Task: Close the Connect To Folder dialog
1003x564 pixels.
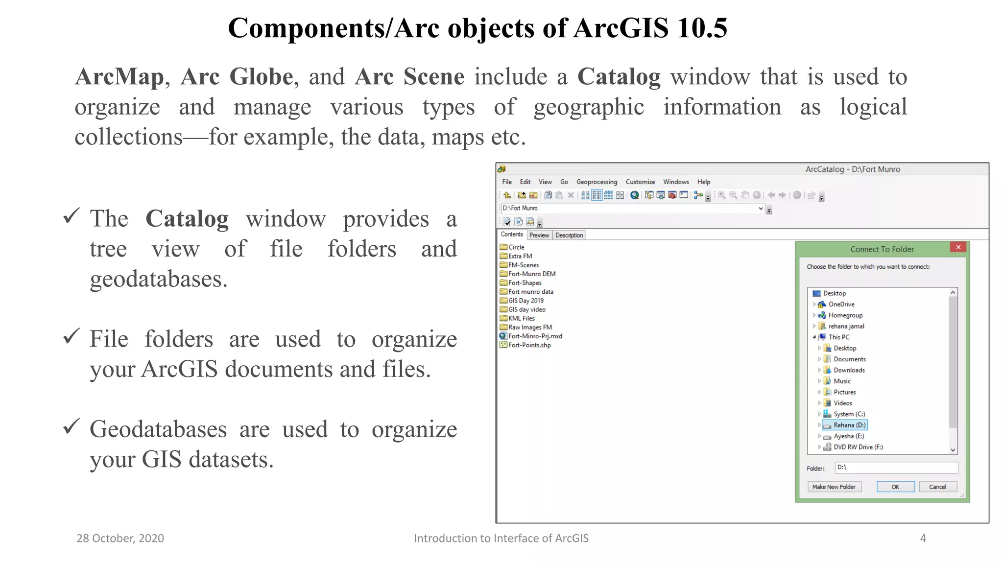Action: coord(958,247)
